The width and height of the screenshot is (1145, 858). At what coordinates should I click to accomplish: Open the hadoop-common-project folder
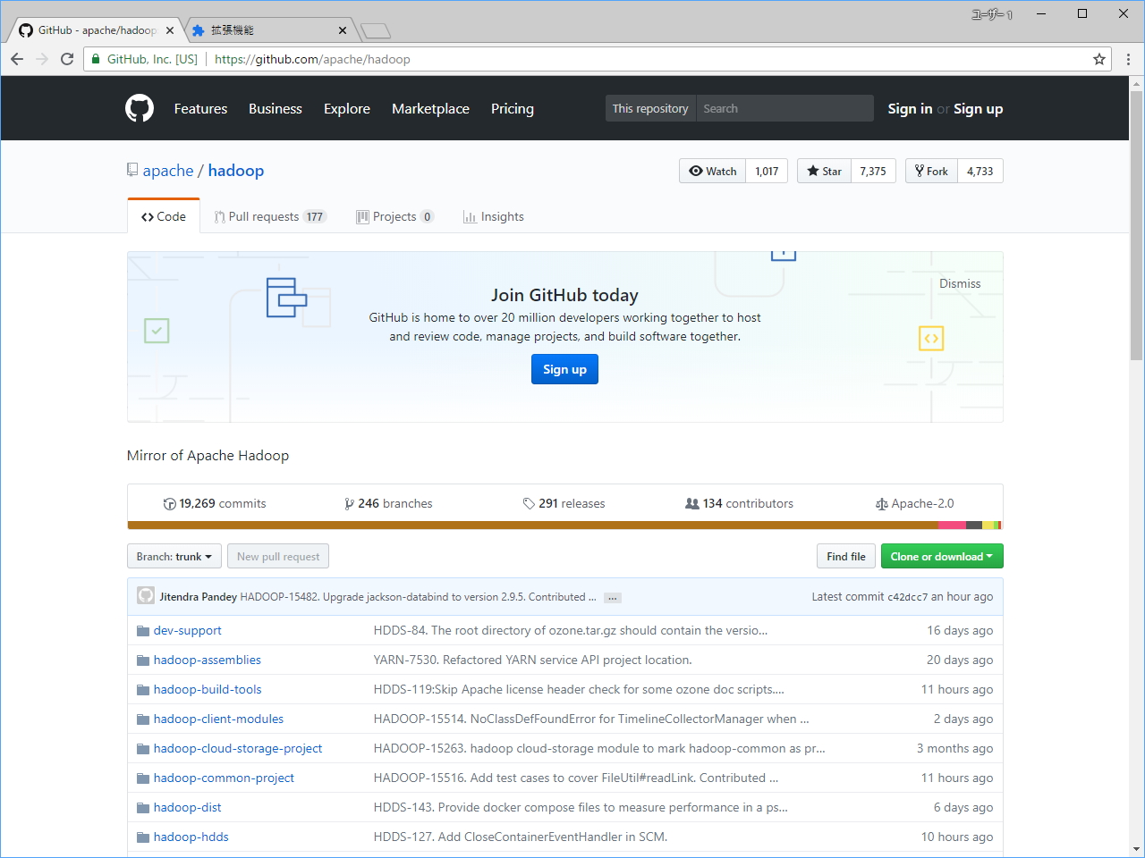coord(223,778)
